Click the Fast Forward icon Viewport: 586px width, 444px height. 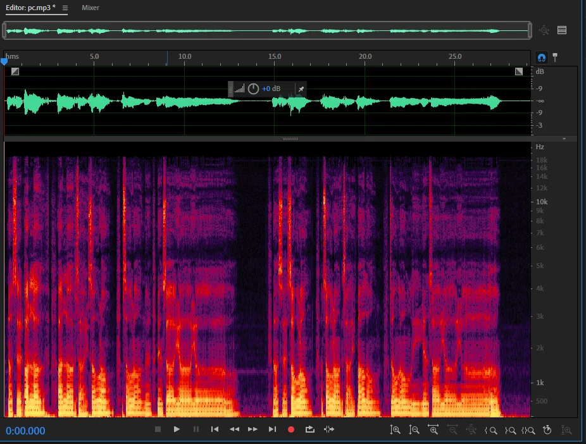click(x=252, y=429)
